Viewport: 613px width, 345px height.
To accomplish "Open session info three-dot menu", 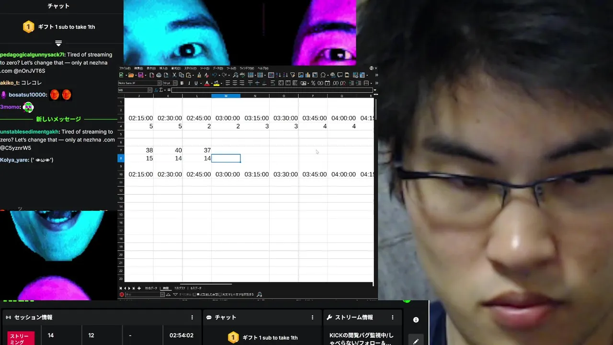I will (x=192, y=317).
